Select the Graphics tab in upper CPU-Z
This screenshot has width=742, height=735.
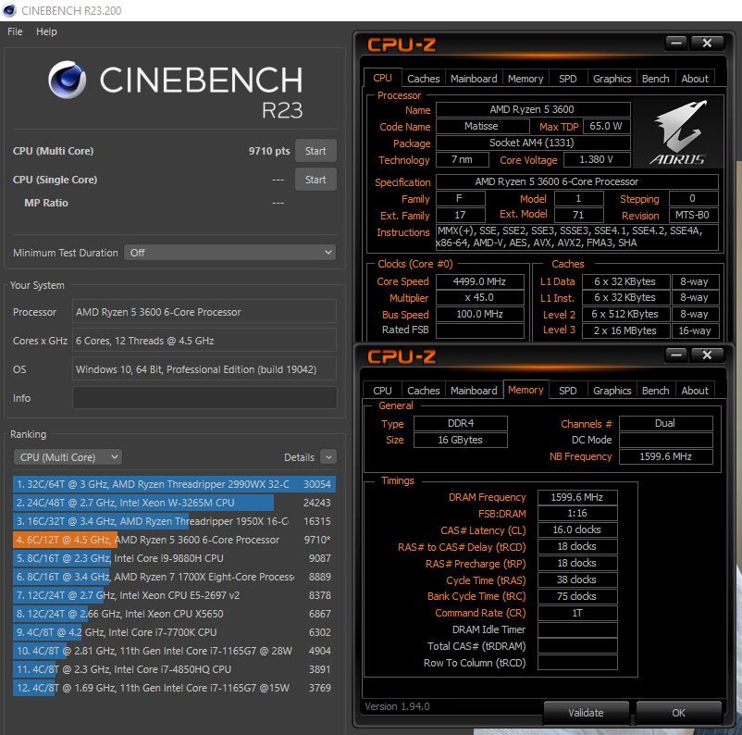612,79
